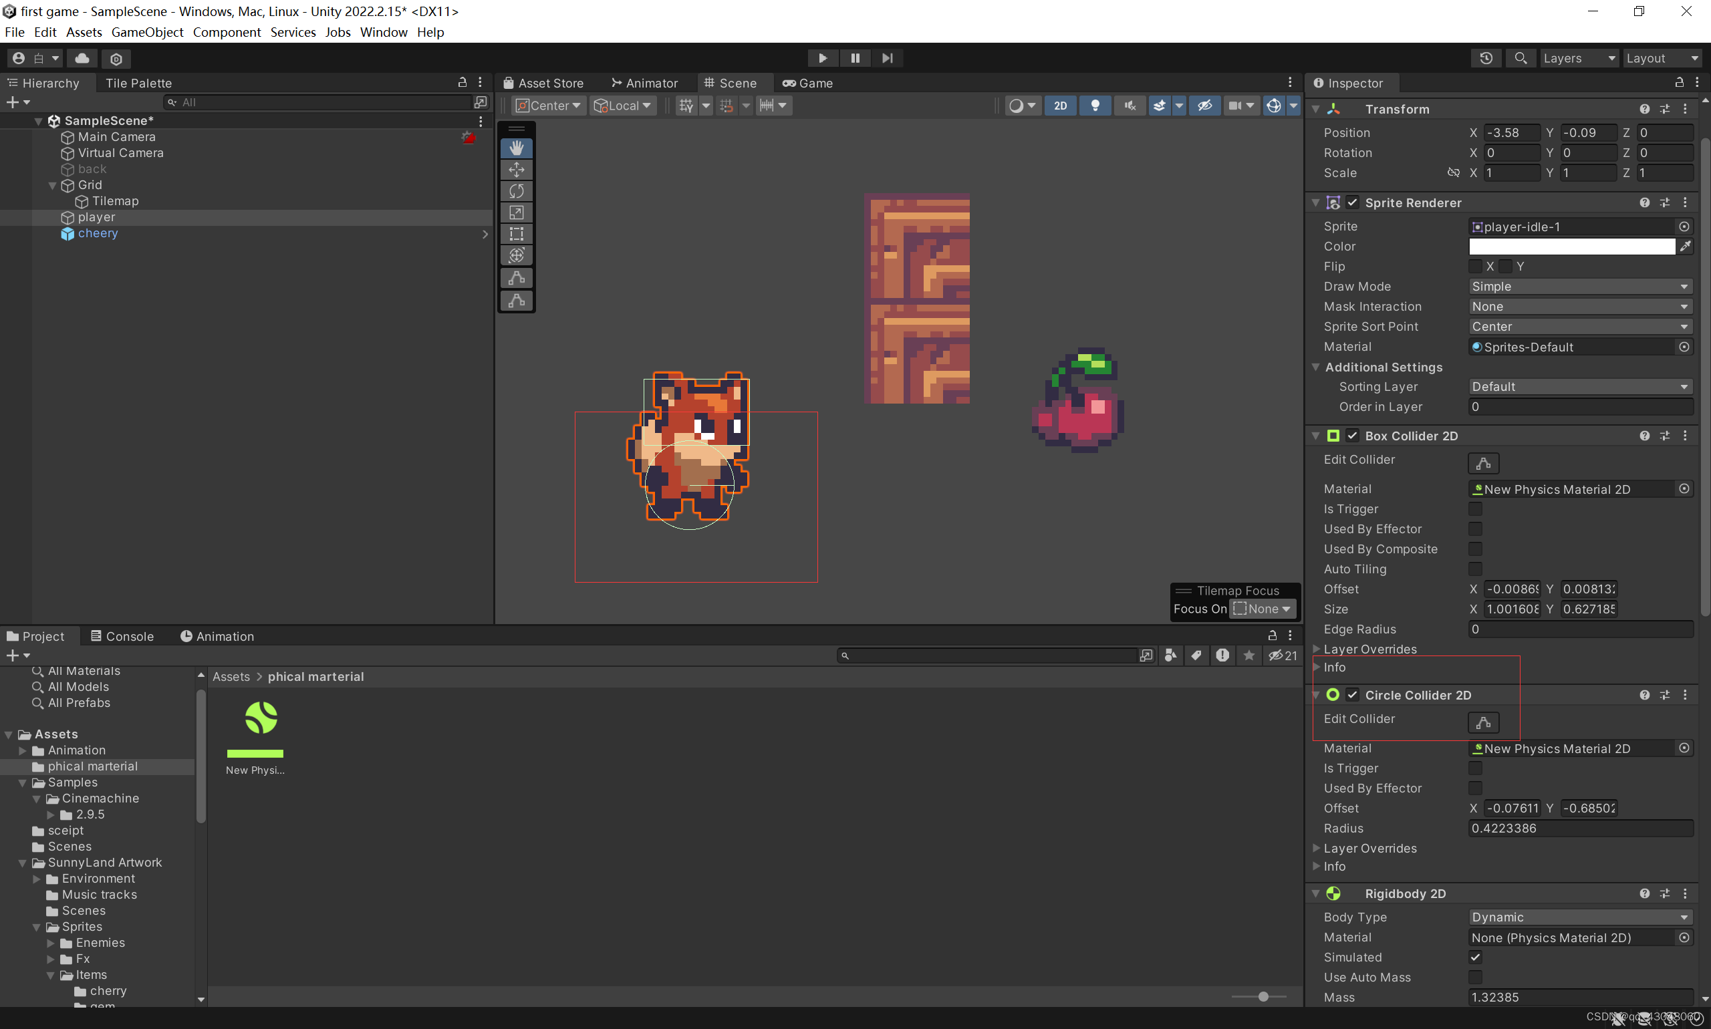Open Transform component help icon

pyautogui.click(x=1644, y=110)
